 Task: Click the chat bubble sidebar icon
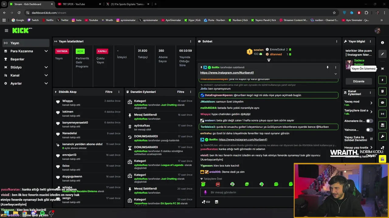pyautogui.click(x=383, y=103)
